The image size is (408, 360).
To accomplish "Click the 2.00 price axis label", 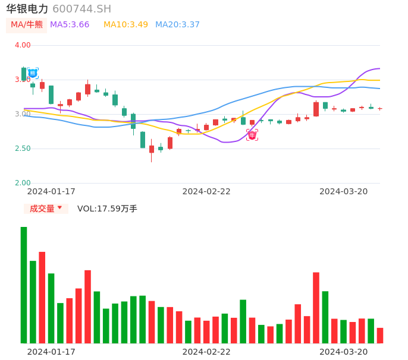I will coord(23,183).
